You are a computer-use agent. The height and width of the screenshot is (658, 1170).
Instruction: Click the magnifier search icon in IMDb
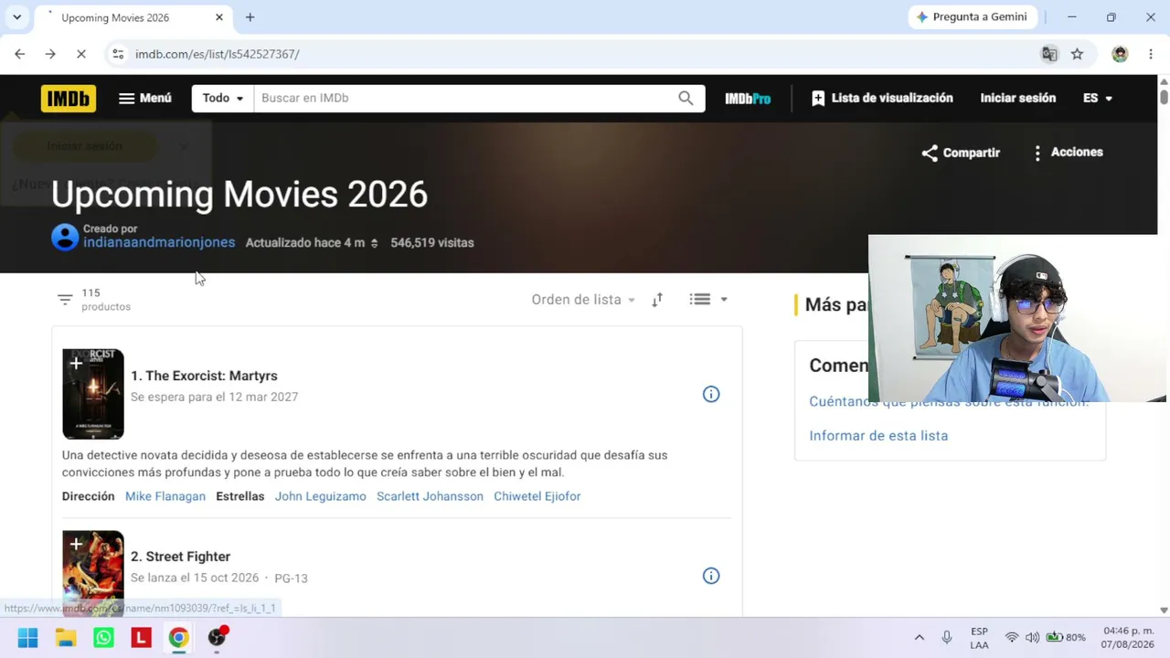[686, 98]
